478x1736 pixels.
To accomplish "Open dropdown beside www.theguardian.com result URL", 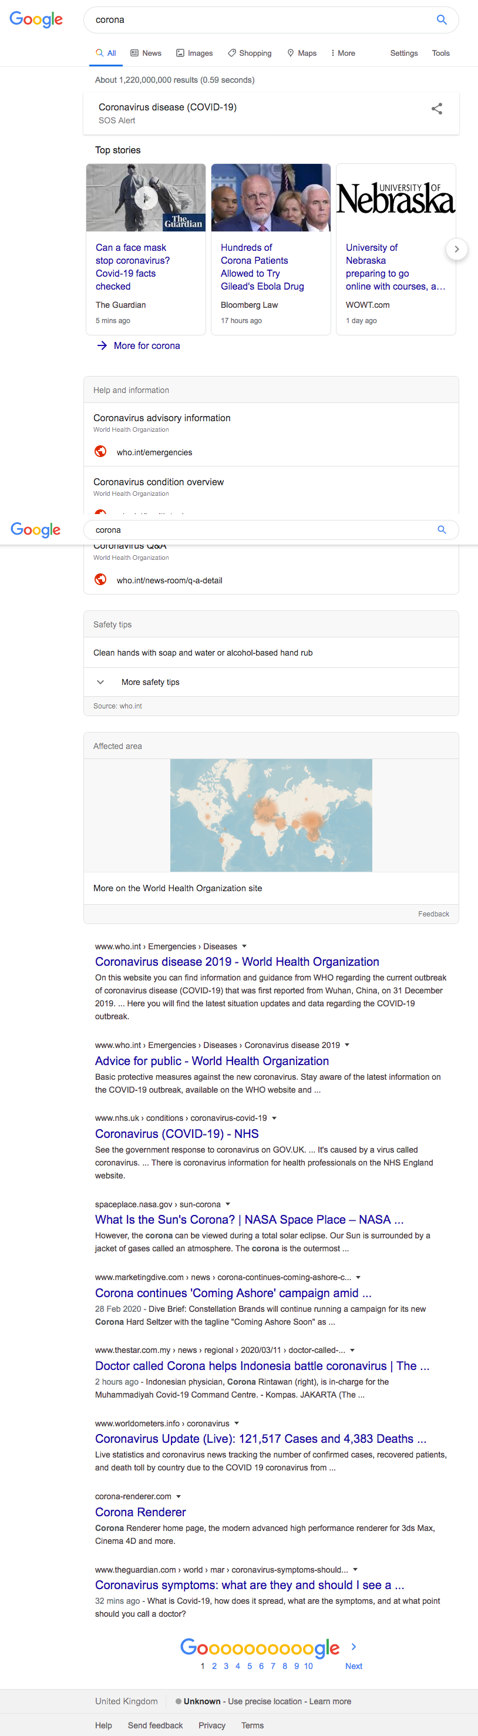I will 355,1569.
